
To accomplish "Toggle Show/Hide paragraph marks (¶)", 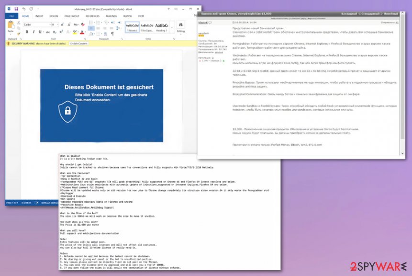I will pos(112,34).
